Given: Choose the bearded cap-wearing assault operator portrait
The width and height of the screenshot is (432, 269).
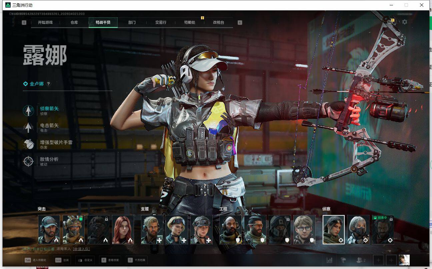Looking at the screenshot, I should [49, 230].
